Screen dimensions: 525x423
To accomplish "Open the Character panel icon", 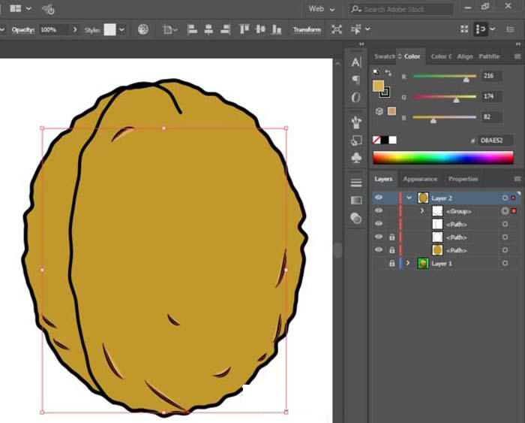I will click(x=356, y=62).
